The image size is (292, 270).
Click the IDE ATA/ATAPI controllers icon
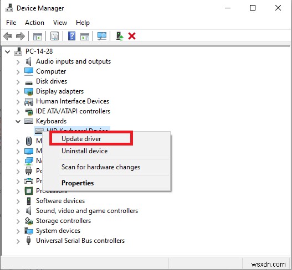click(29, 111)
